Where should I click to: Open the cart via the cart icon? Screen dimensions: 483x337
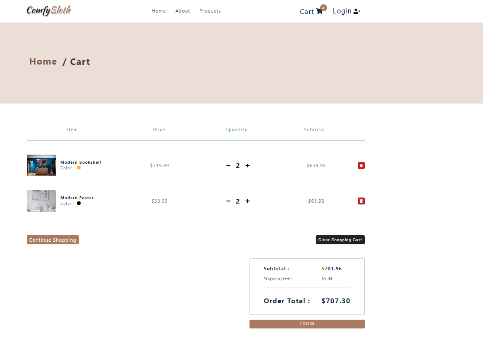pyautogui.click(x=319, y=12)
